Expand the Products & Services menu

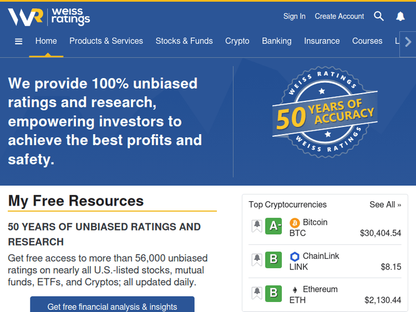(x=106, y=41)
